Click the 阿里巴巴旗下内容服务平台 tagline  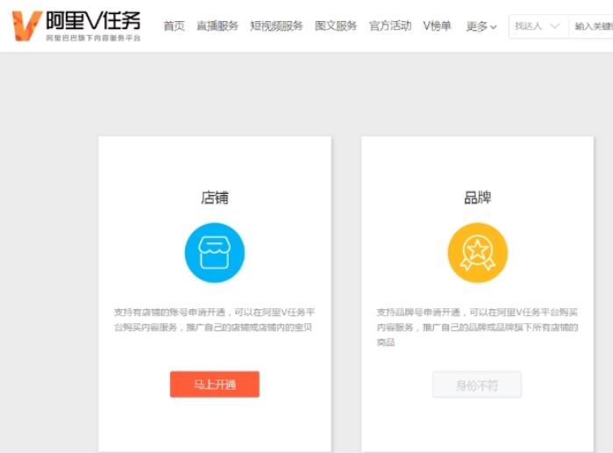(x=93, y=40)
